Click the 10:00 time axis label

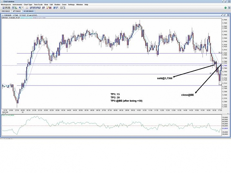pyautogui.click(x=139, y=110)
